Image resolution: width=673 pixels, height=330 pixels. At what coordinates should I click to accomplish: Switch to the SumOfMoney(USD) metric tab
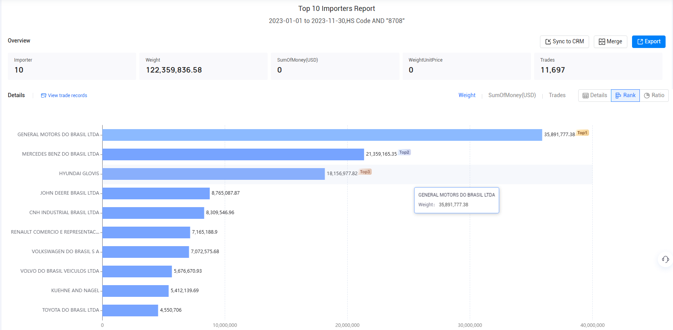(512, 95)
